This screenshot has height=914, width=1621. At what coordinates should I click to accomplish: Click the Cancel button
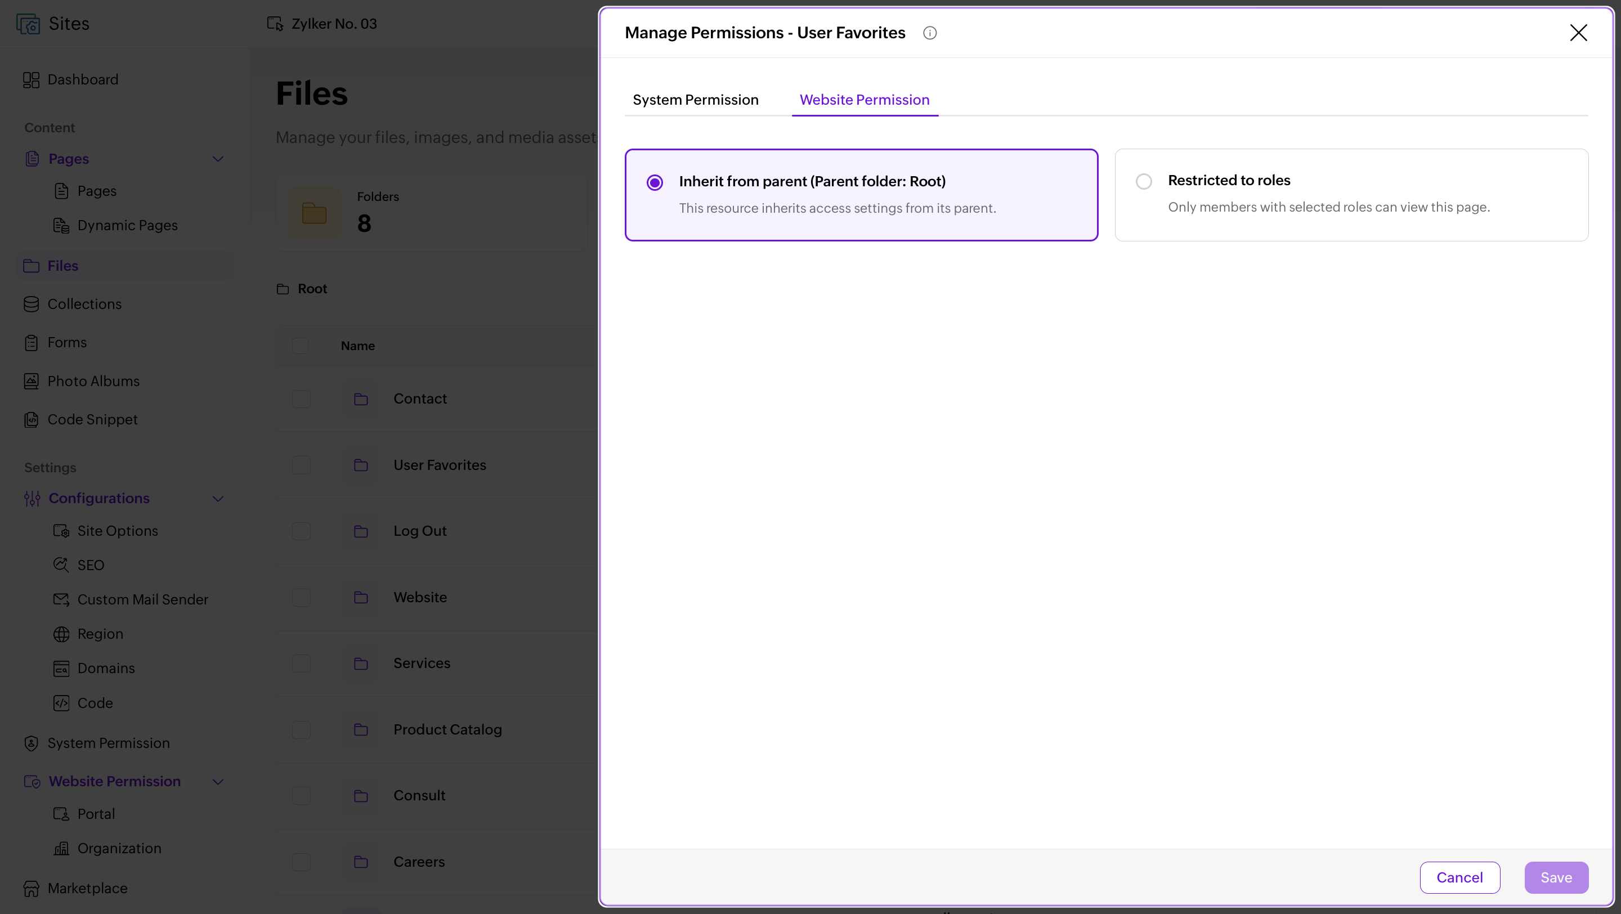1459,877
